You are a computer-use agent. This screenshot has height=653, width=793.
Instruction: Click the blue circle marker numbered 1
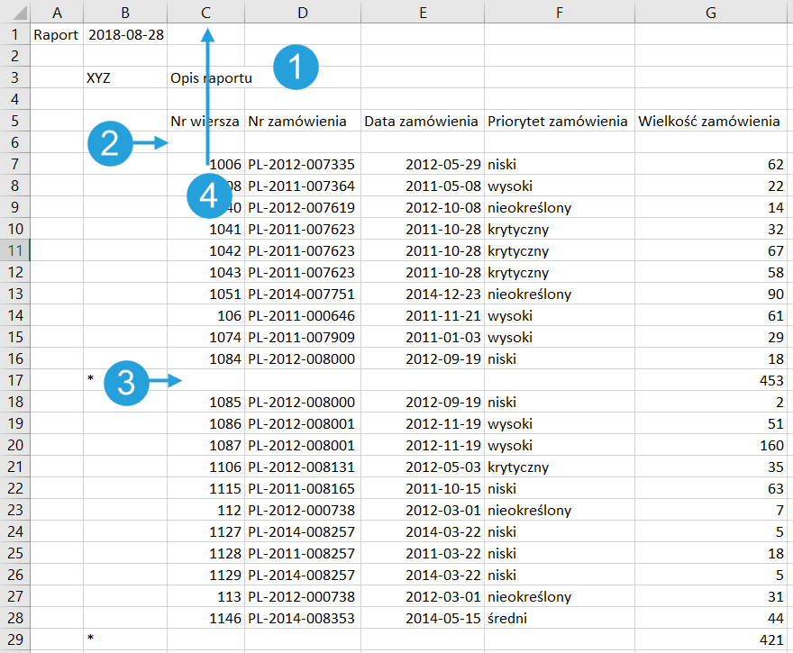pyautogui.click(x=296, y=68)
